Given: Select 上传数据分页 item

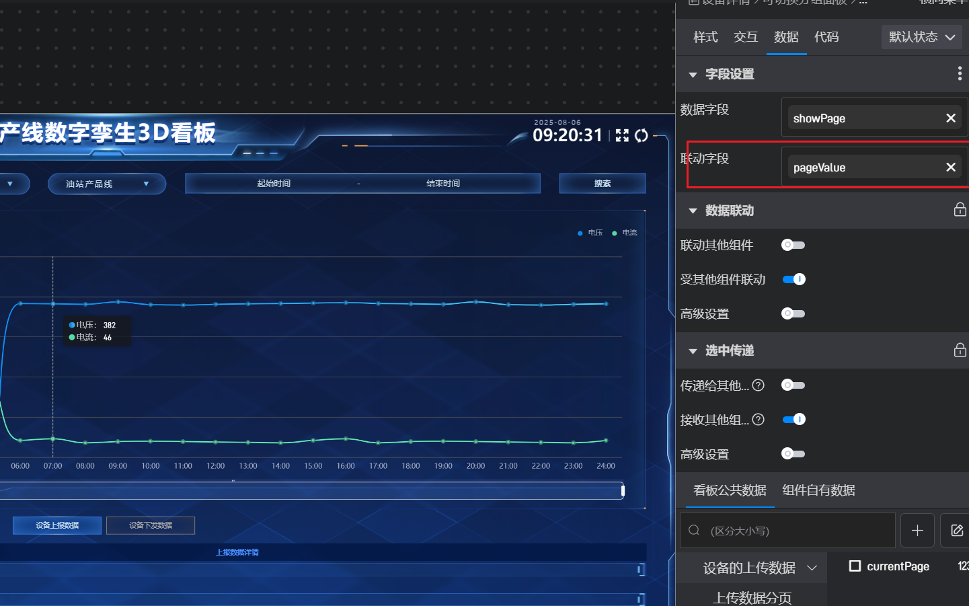Looking at the screenshot, I should [752, 597].
